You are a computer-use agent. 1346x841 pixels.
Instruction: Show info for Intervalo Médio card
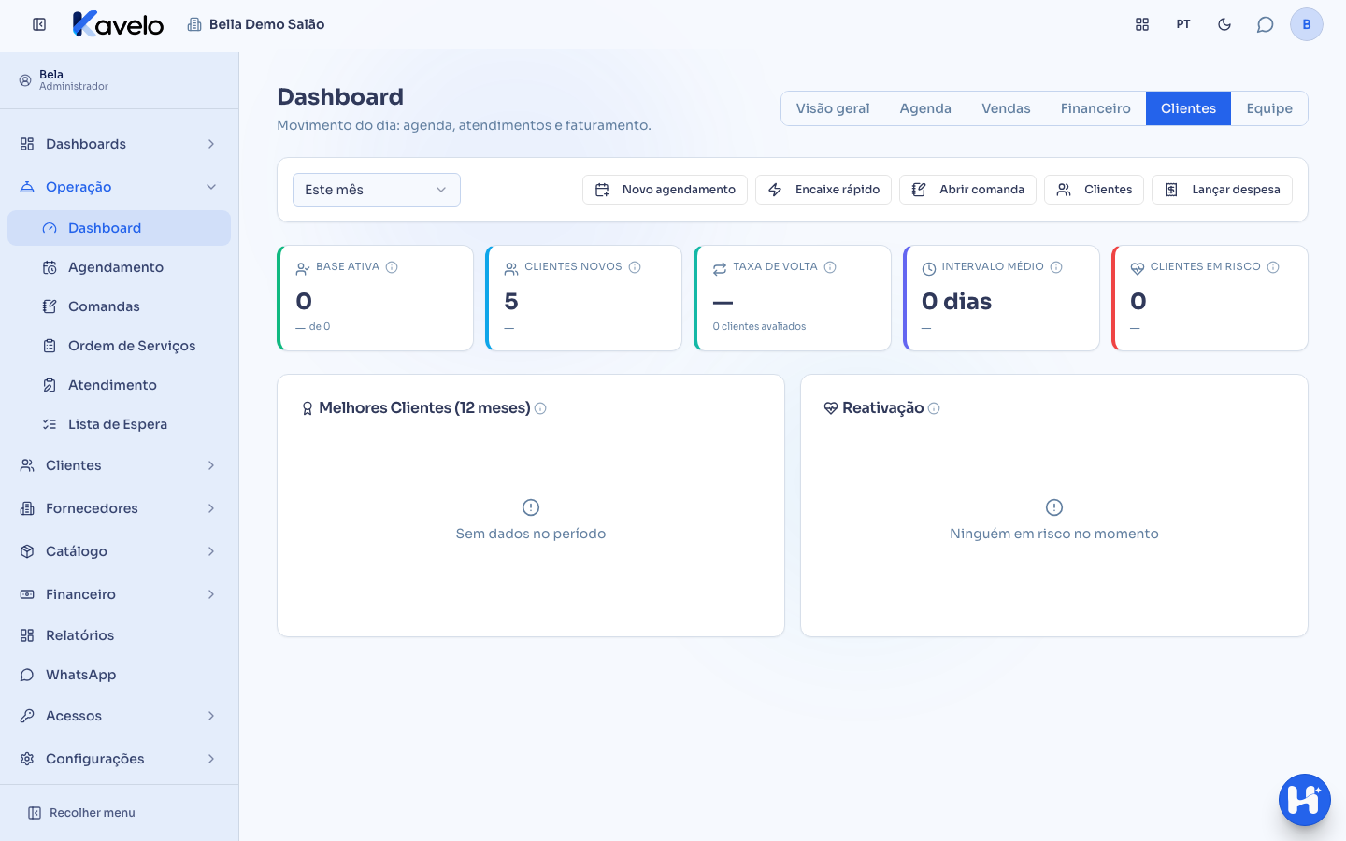[1056, 267]
